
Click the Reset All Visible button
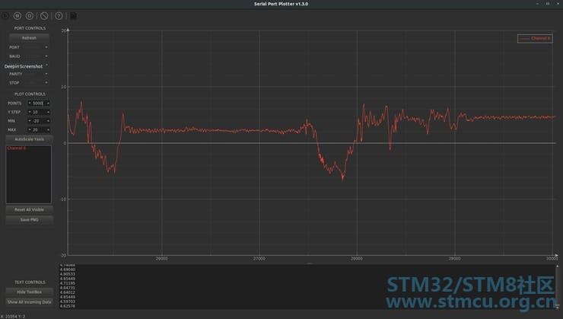point(29,209)
